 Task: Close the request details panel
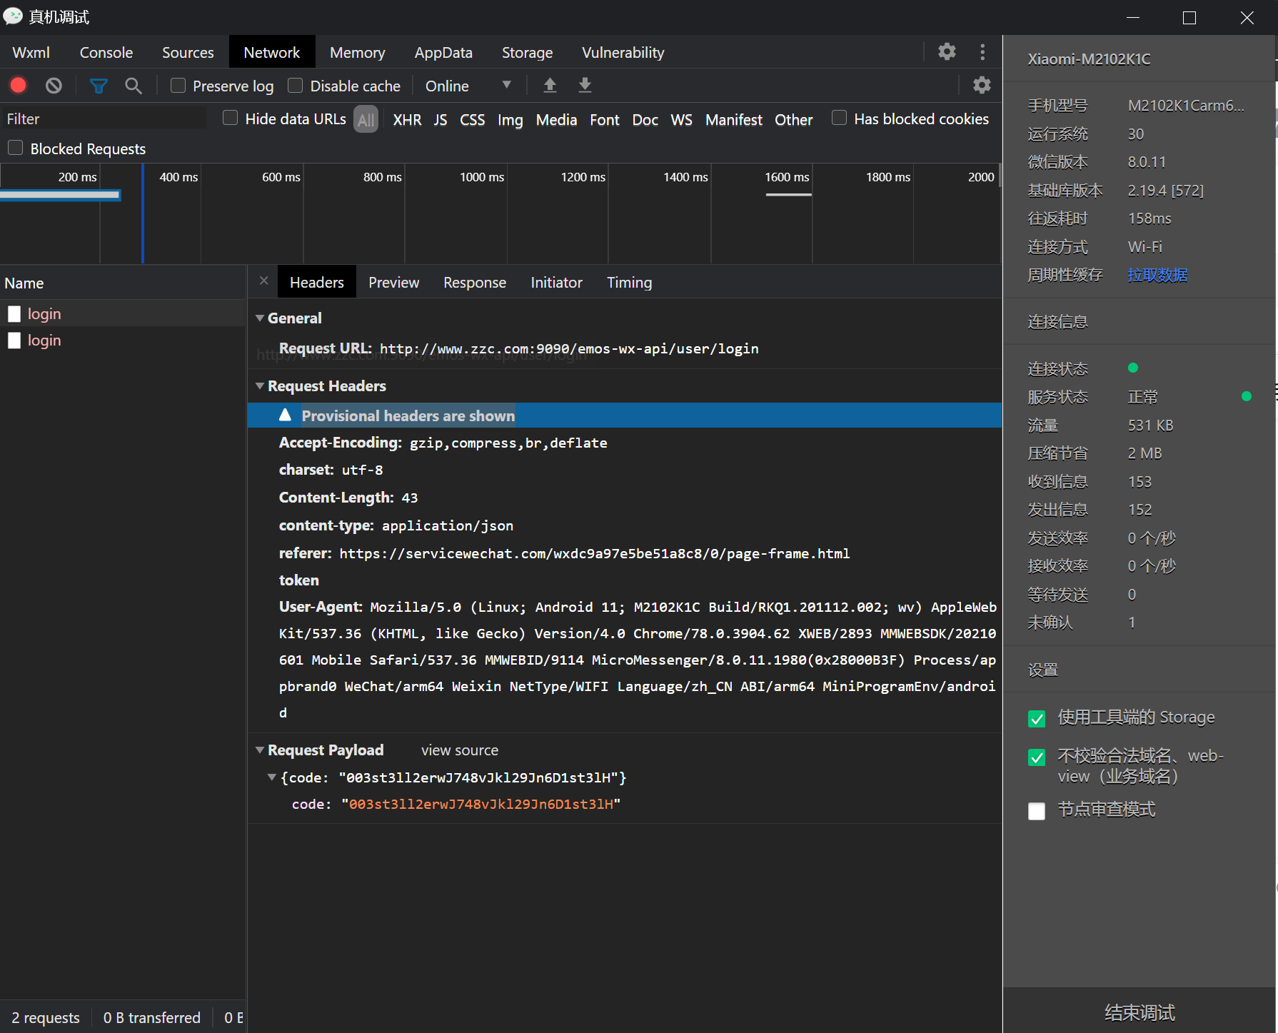coord(263,281)
